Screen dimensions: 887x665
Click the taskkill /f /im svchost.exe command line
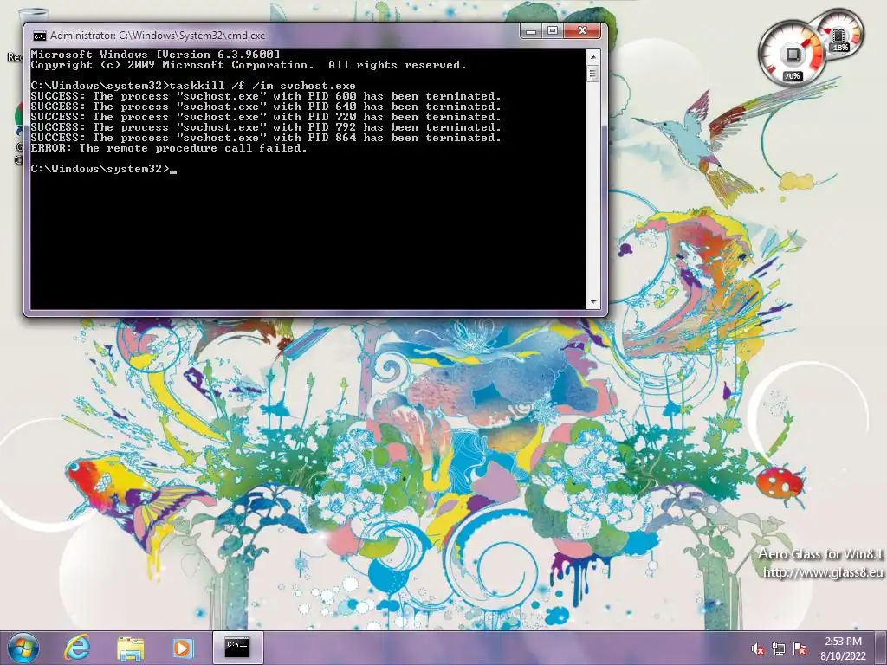tap(193, 86)
